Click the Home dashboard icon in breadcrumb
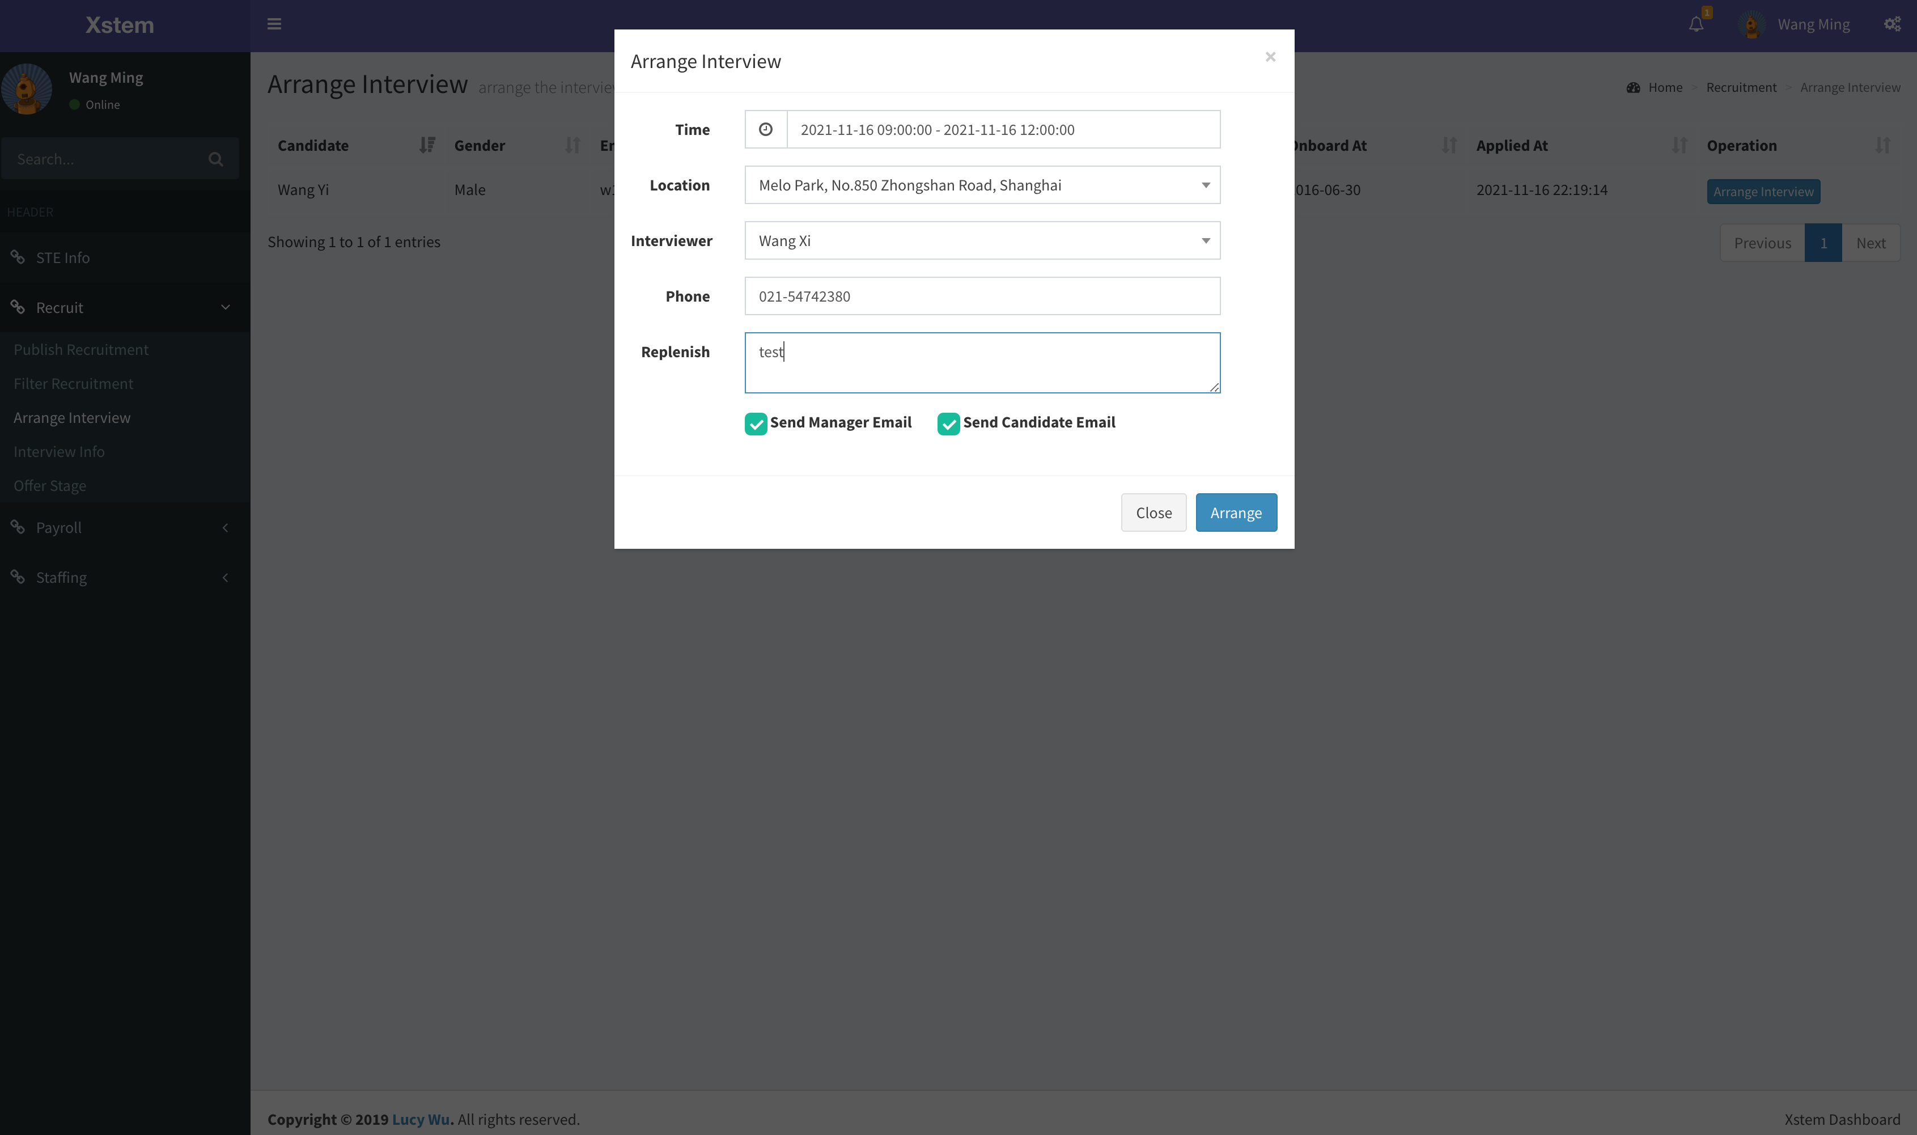 (1634, 87)
